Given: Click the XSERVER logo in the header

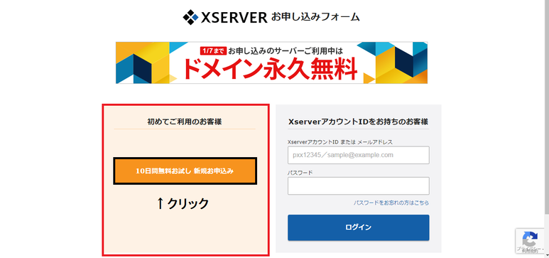Looking at the screenshot, I should (x=225, y=17).
